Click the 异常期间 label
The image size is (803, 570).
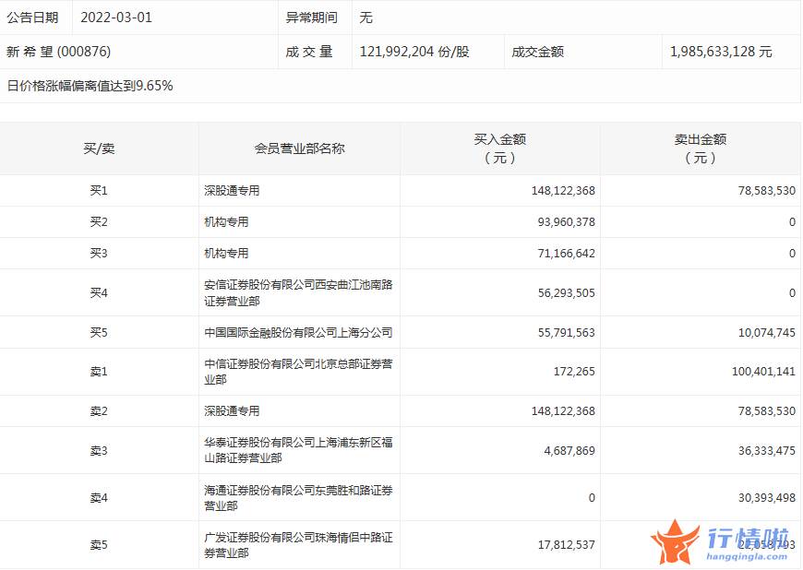tap(311, 18)
